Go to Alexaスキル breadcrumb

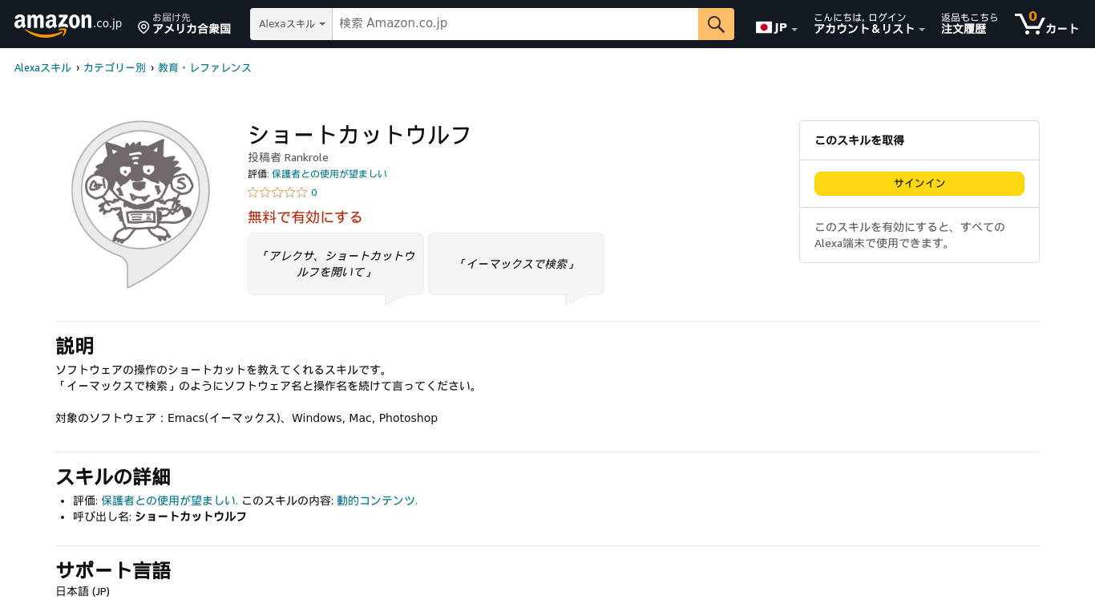click(x=42, y=68)
